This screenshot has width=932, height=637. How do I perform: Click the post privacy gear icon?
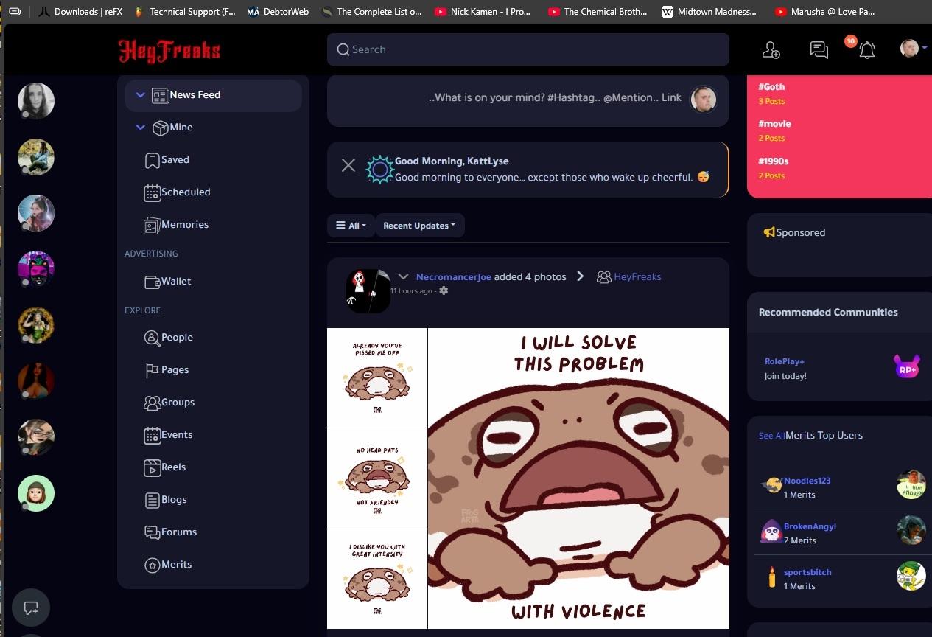pos(444,291)
